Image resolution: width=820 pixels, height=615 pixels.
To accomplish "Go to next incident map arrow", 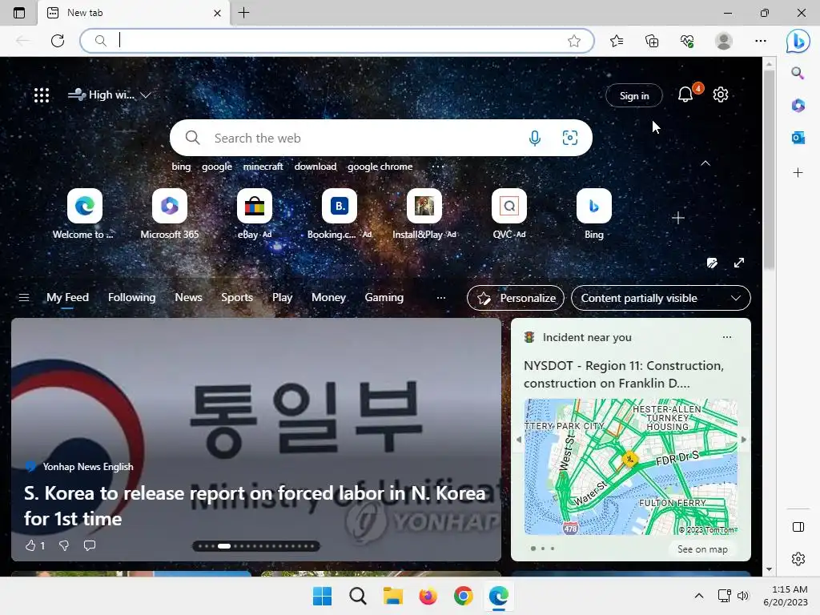I will pyautogui.click(x=743, y=440).
